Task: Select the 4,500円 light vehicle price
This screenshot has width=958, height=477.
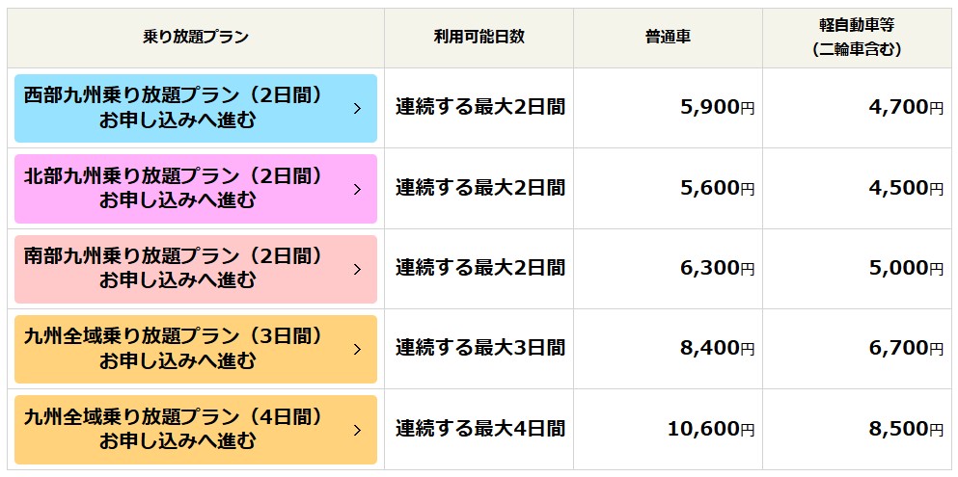Action: [906, 188]
